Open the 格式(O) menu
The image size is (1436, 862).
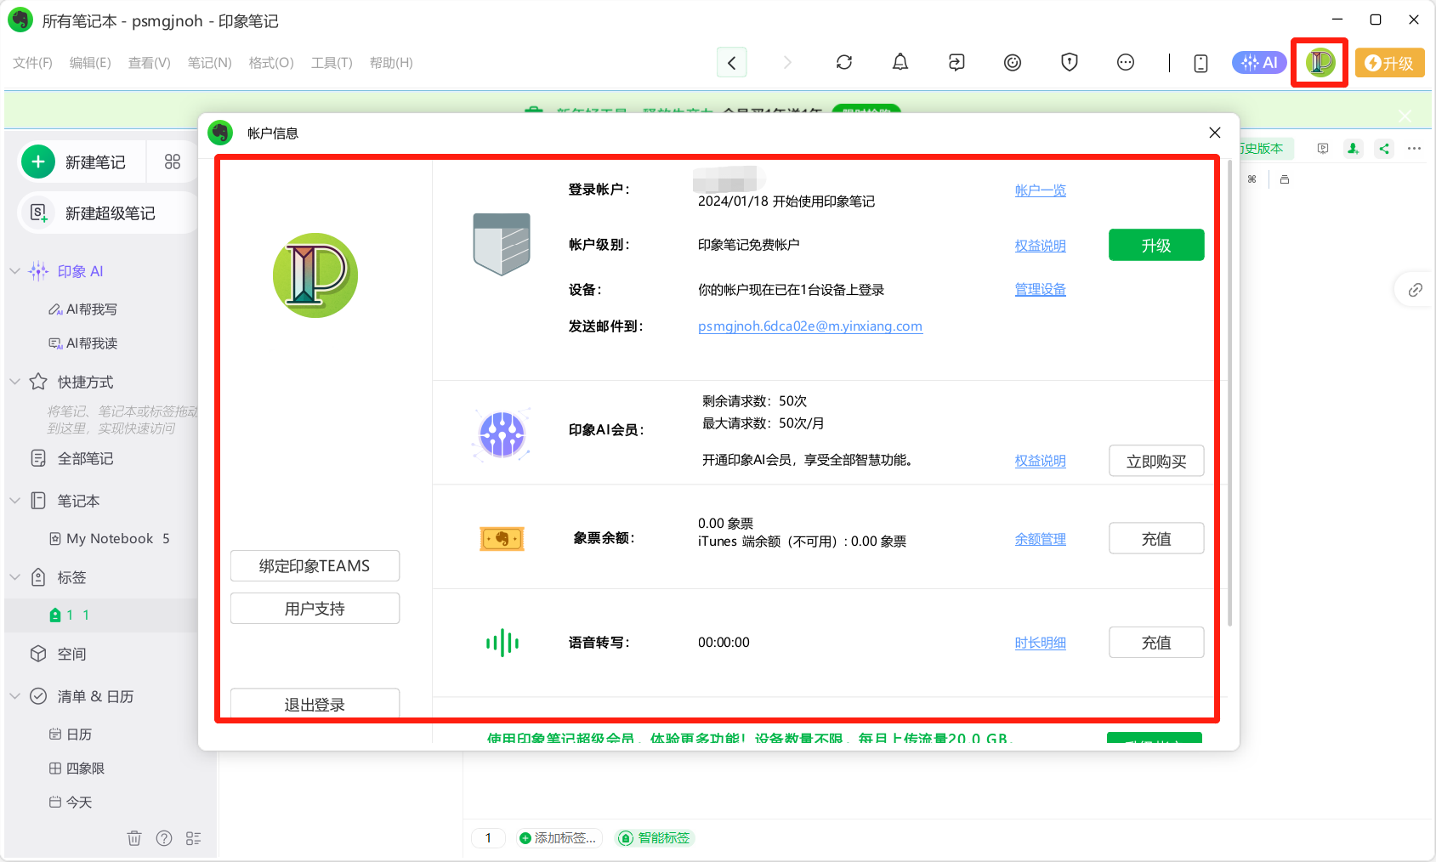[x=271, y=63]
